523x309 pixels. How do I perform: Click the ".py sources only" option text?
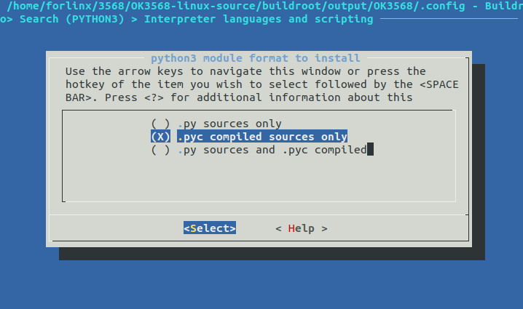coord(229,124)
